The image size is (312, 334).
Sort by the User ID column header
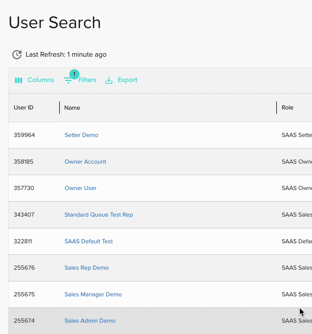[x=23, y=108]
